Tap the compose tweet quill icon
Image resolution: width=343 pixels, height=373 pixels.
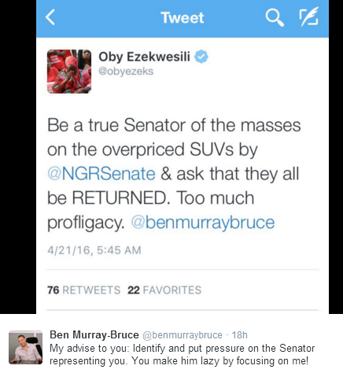(309, 17)
